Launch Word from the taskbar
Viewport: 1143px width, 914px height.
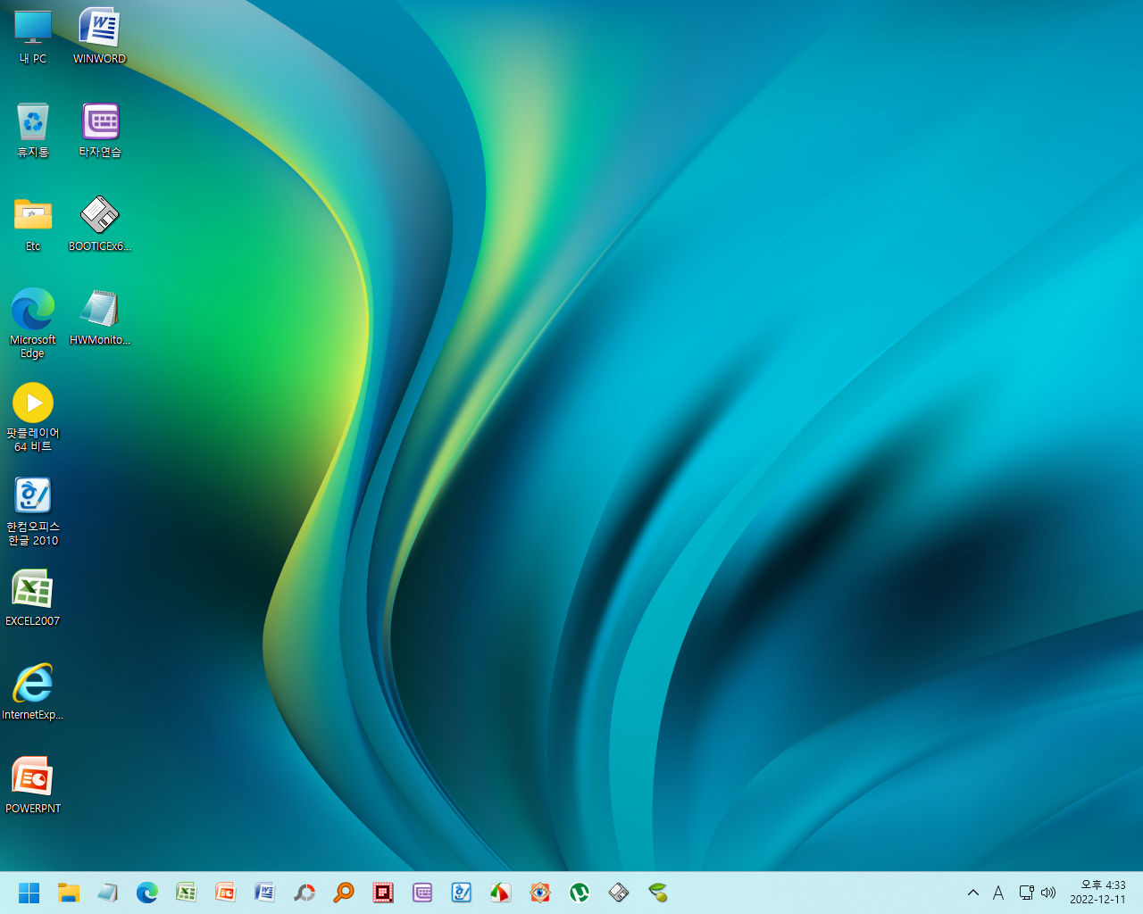265,893
